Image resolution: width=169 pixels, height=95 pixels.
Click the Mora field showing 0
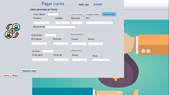[100, 60]
